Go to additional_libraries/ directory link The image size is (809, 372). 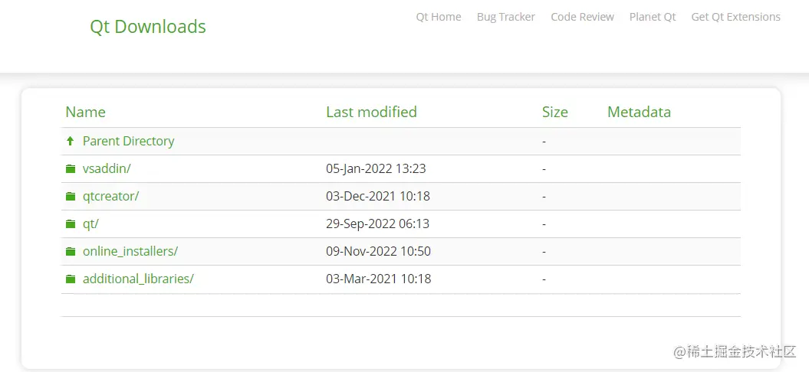(x=138, y=279)
